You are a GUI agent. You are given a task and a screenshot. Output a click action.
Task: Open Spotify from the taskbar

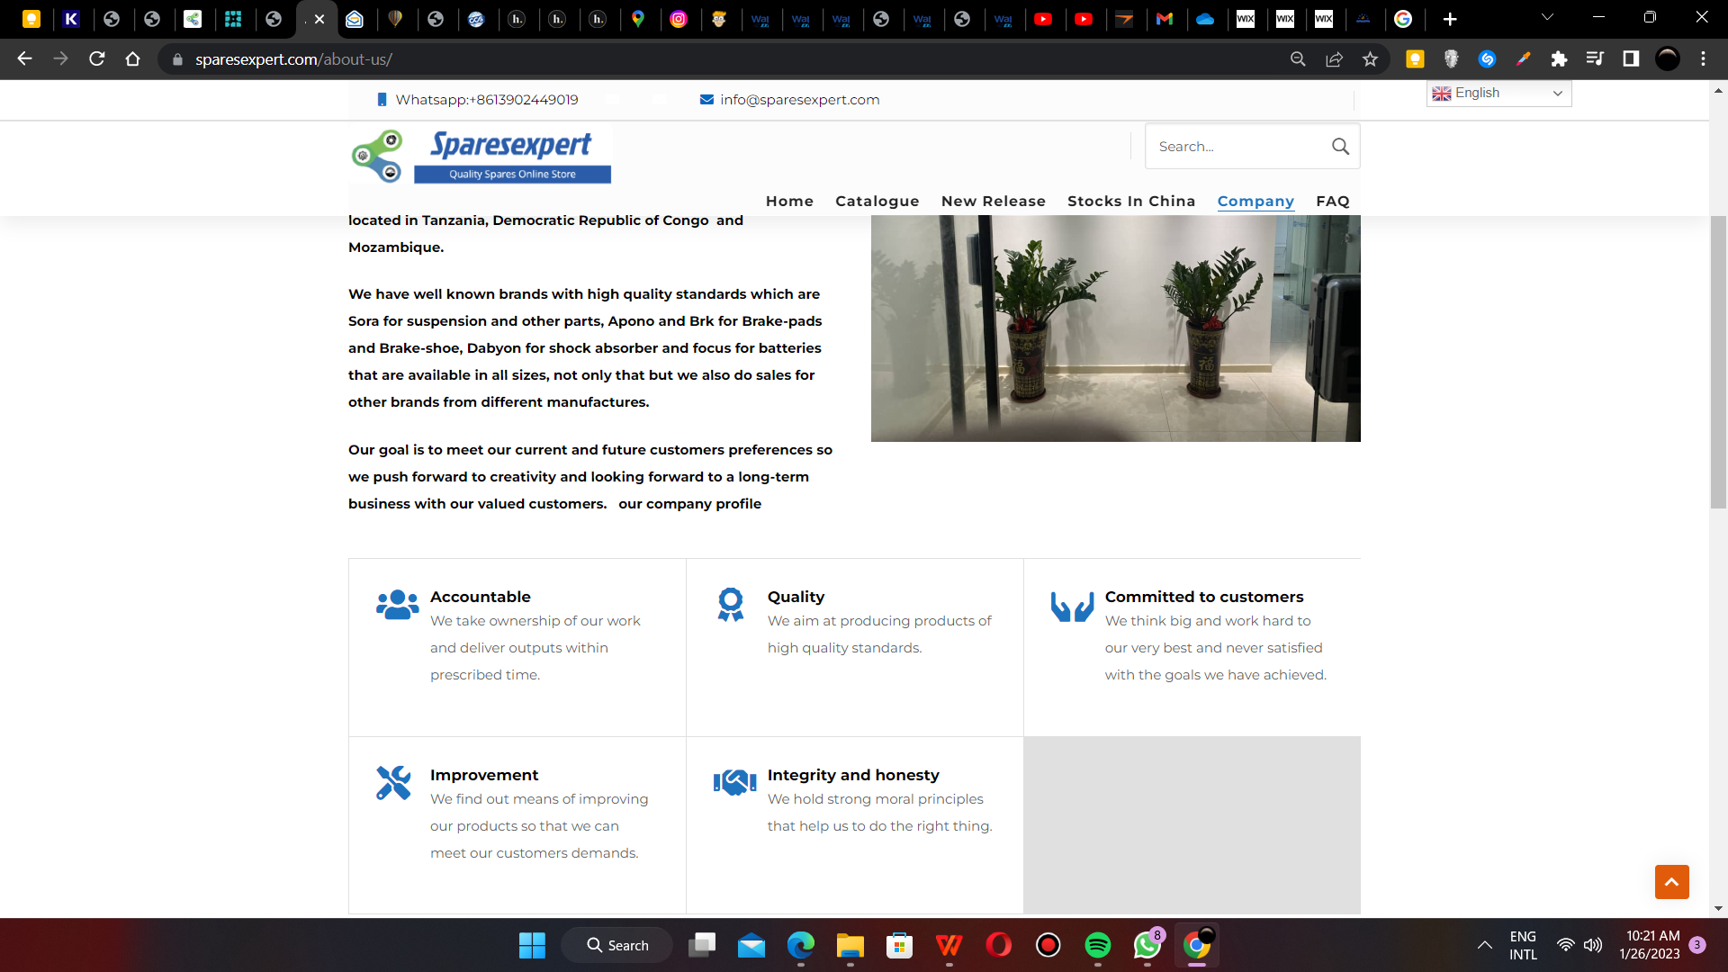pyautogui.click(x=1097, y=945)
